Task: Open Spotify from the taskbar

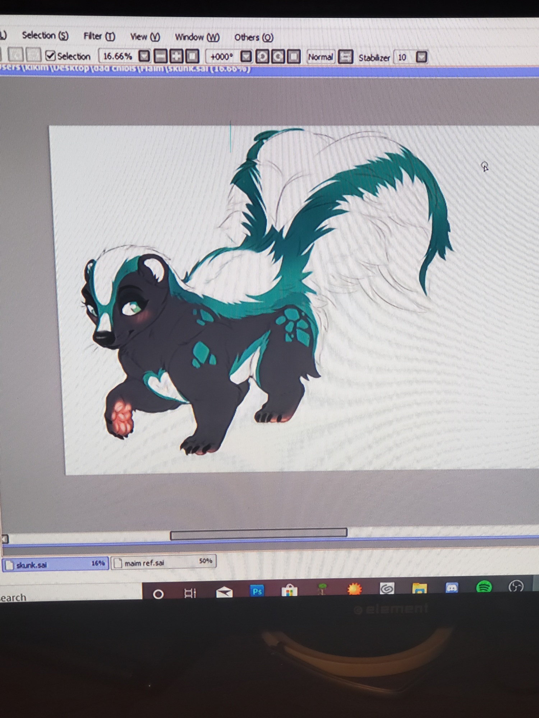Action: 484,587
